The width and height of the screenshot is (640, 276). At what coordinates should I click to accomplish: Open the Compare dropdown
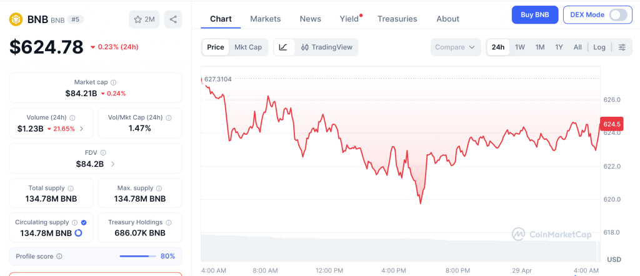click(455, 47)
